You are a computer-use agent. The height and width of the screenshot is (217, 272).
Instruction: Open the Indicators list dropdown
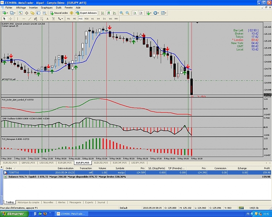point(148,13)
